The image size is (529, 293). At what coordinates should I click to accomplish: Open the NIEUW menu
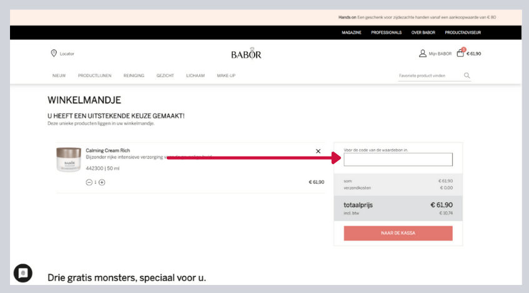(59, 76)
